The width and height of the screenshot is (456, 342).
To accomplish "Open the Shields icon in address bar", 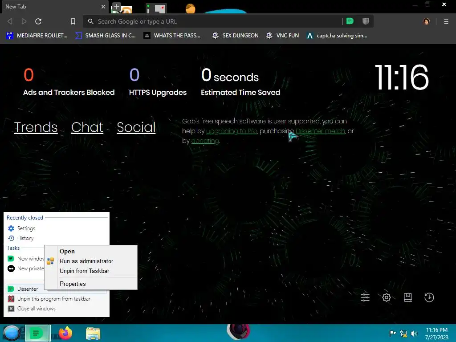I will point(366,21).
